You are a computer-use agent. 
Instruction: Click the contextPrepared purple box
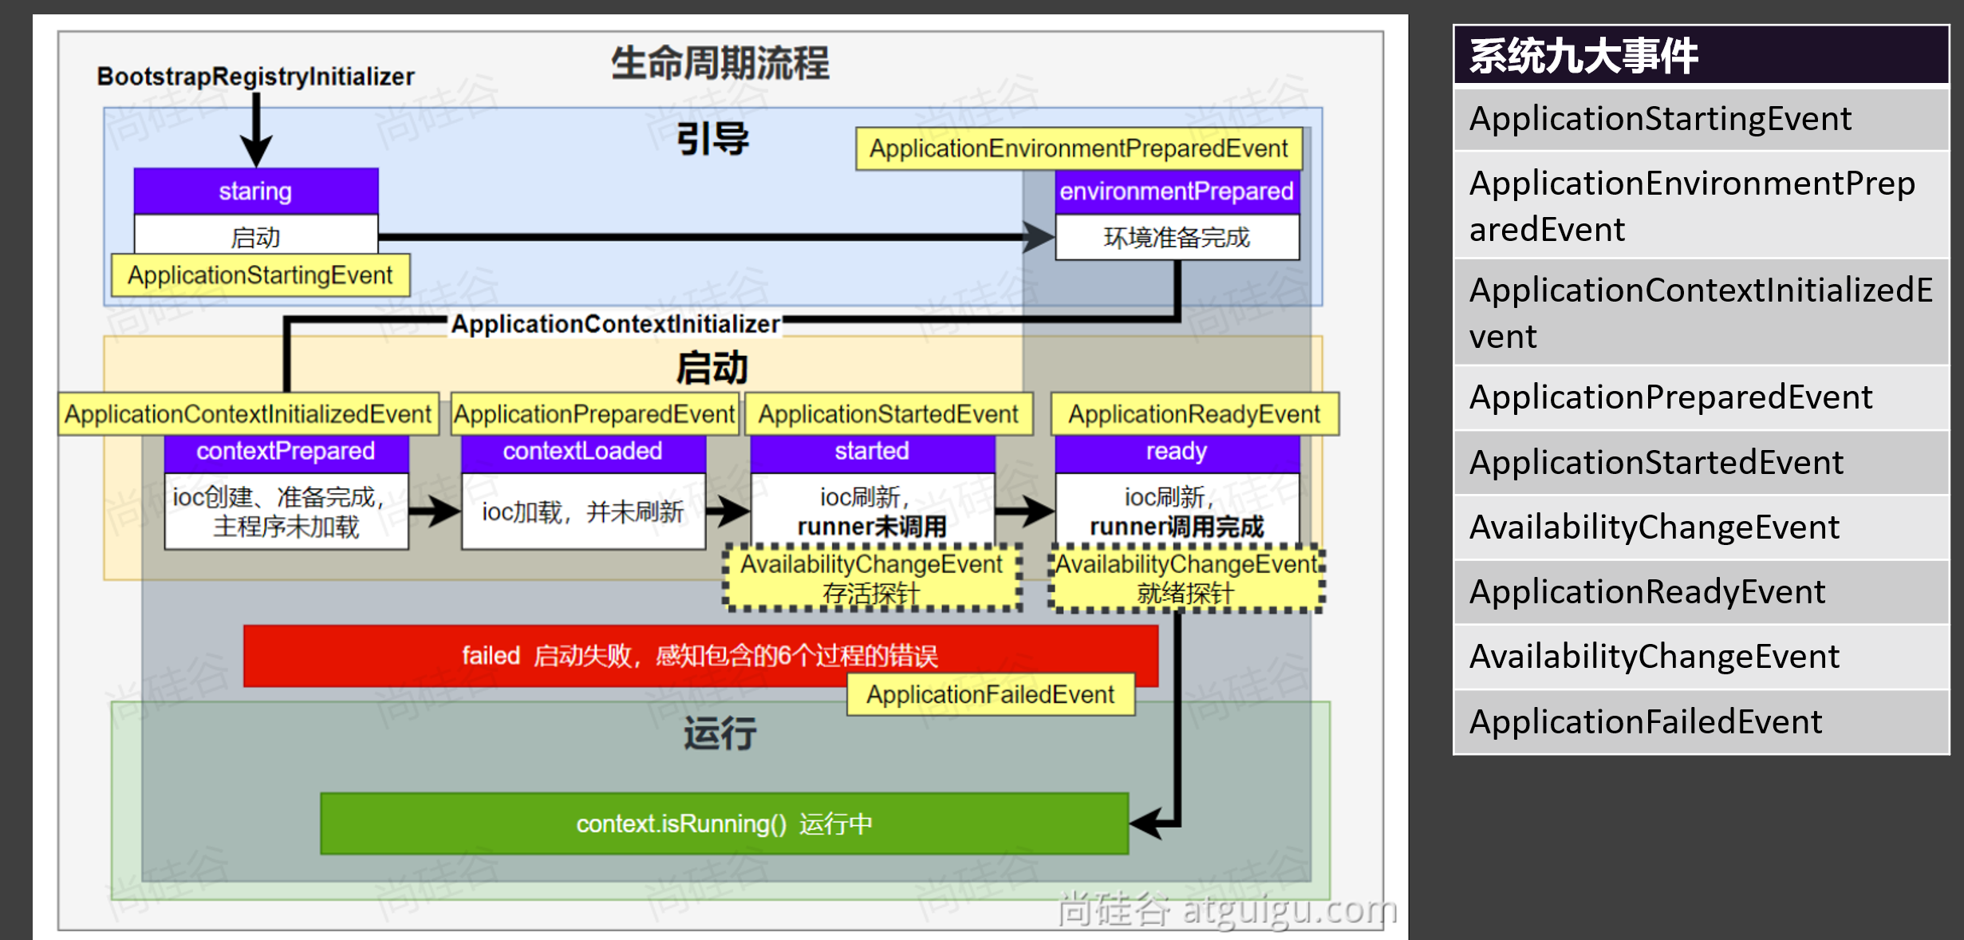286,452
